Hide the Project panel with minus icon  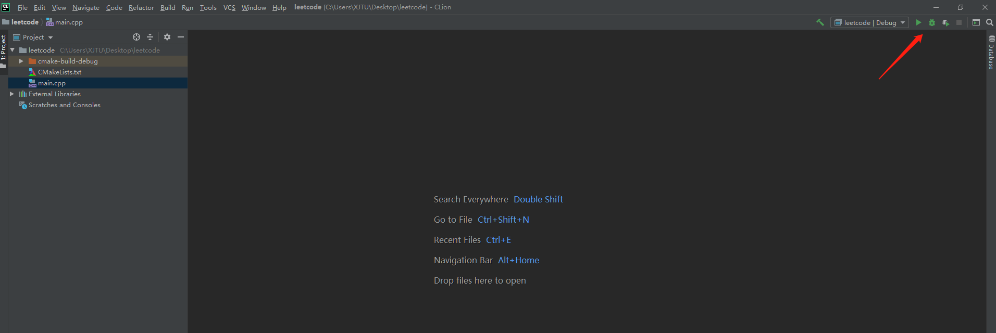pyautogui.click(x=181, y=37)
